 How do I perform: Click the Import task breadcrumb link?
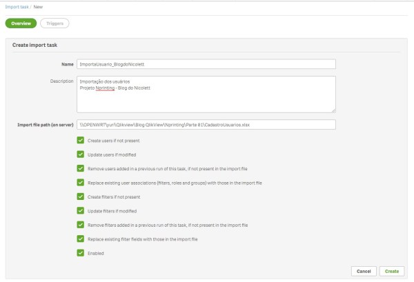18,6
